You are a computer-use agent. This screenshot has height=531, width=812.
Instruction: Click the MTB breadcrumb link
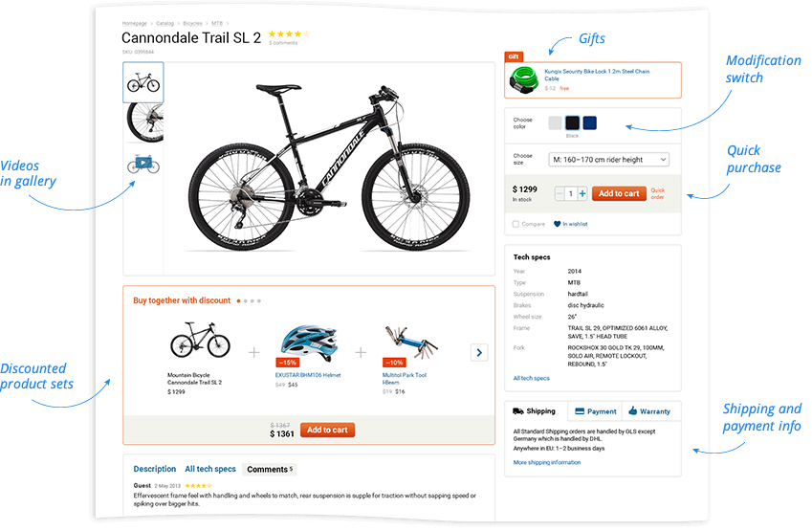point(217,21)
